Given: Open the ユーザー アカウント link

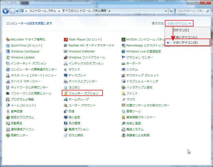Looking at the screenshot, I should point(82,105).
